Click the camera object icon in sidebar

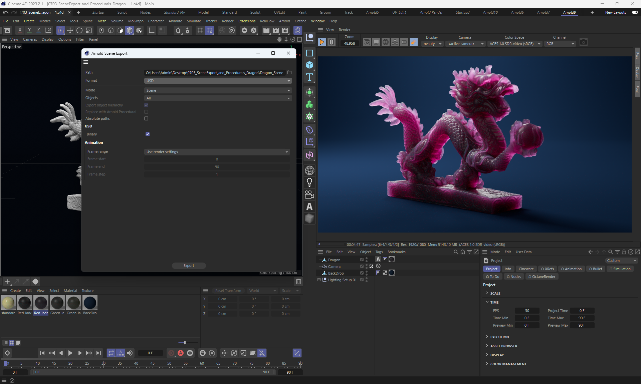(x=309, y=195)
